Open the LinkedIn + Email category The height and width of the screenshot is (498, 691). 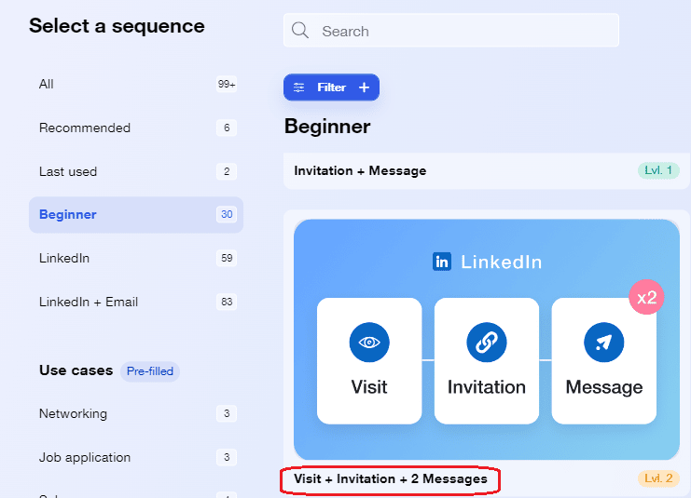(x=136, y=302)
